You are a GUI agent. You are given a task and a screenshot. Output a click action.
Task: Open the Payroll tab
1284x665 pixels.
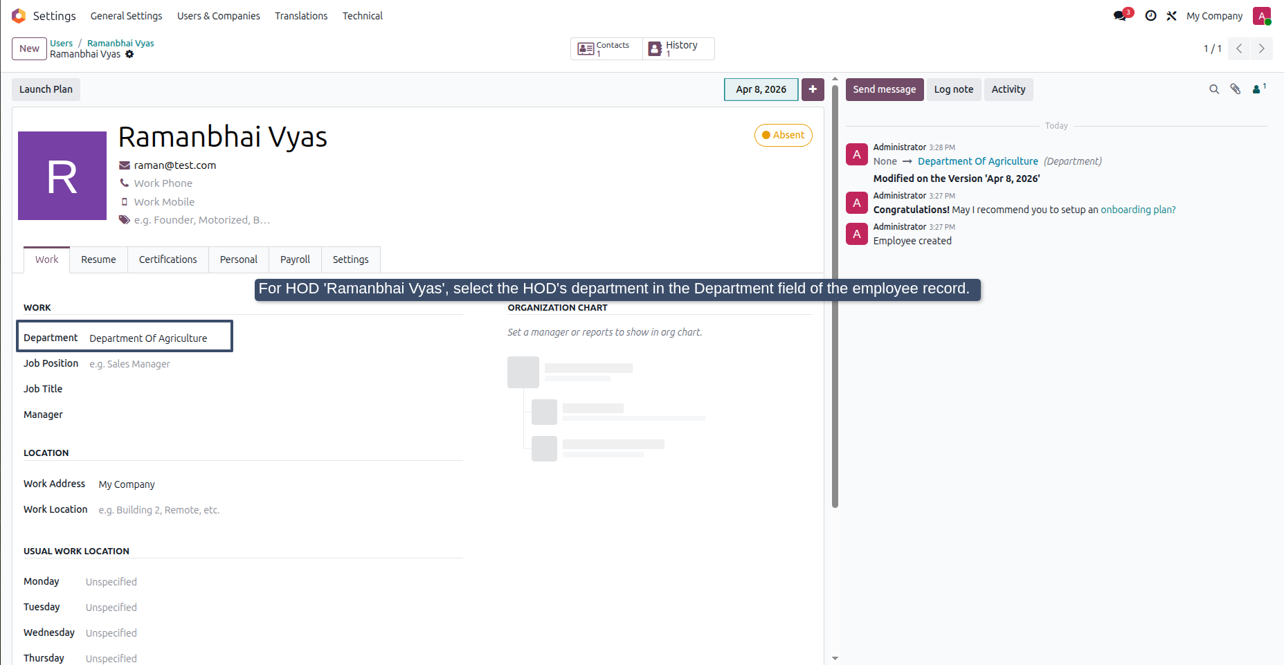[x=295, y=259]
